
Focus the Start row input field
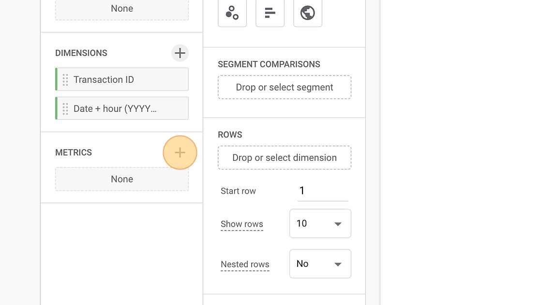(x=323, y=191)
